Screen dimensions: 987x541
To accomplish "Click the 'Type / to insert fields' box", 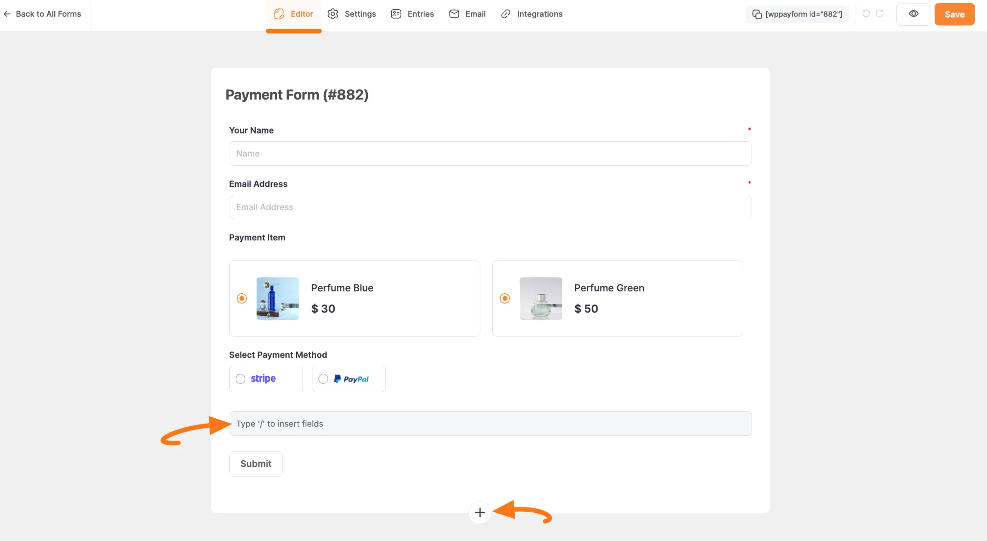I will pyautogui.click(x=490, y=423).
